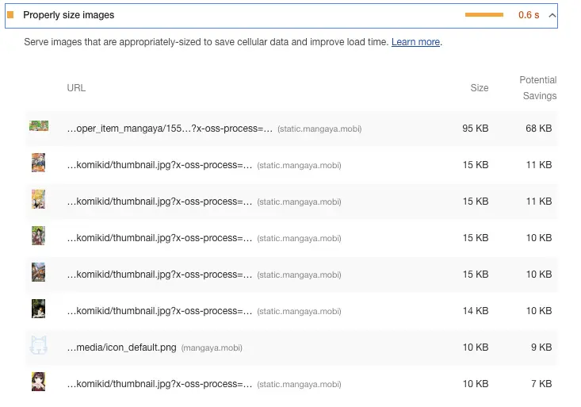Click the Size column header
This screenshot has height=407, width=581.
[480, 88]
